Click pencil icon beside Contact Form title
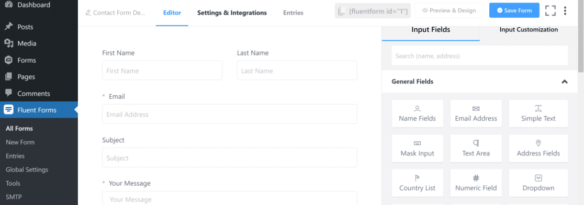584x205 pixels. click(x=88, y=13)
